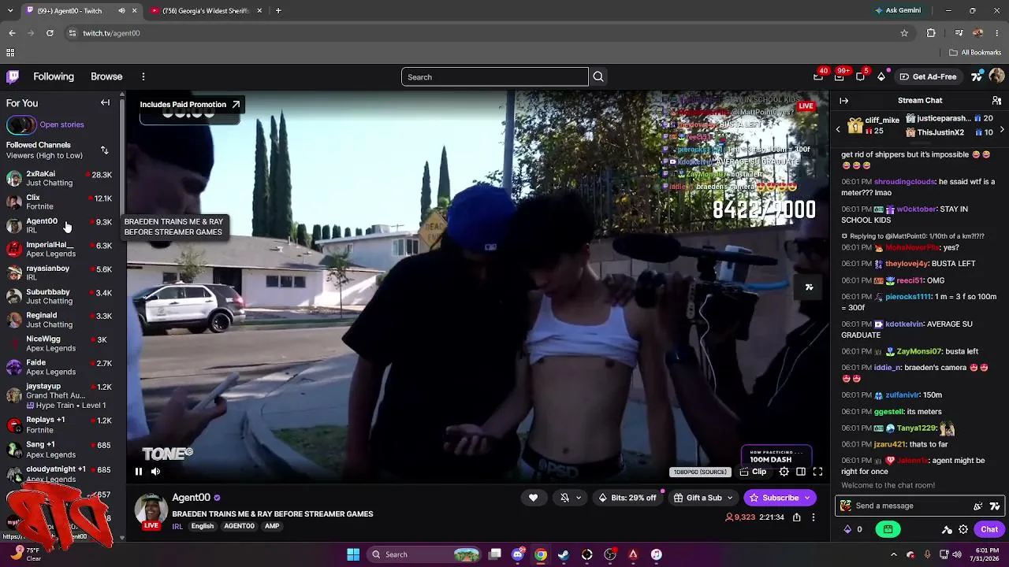Open notification bell dropdown
The image size is (1009, 567).
pyautogui.click(x=571, y=498)
